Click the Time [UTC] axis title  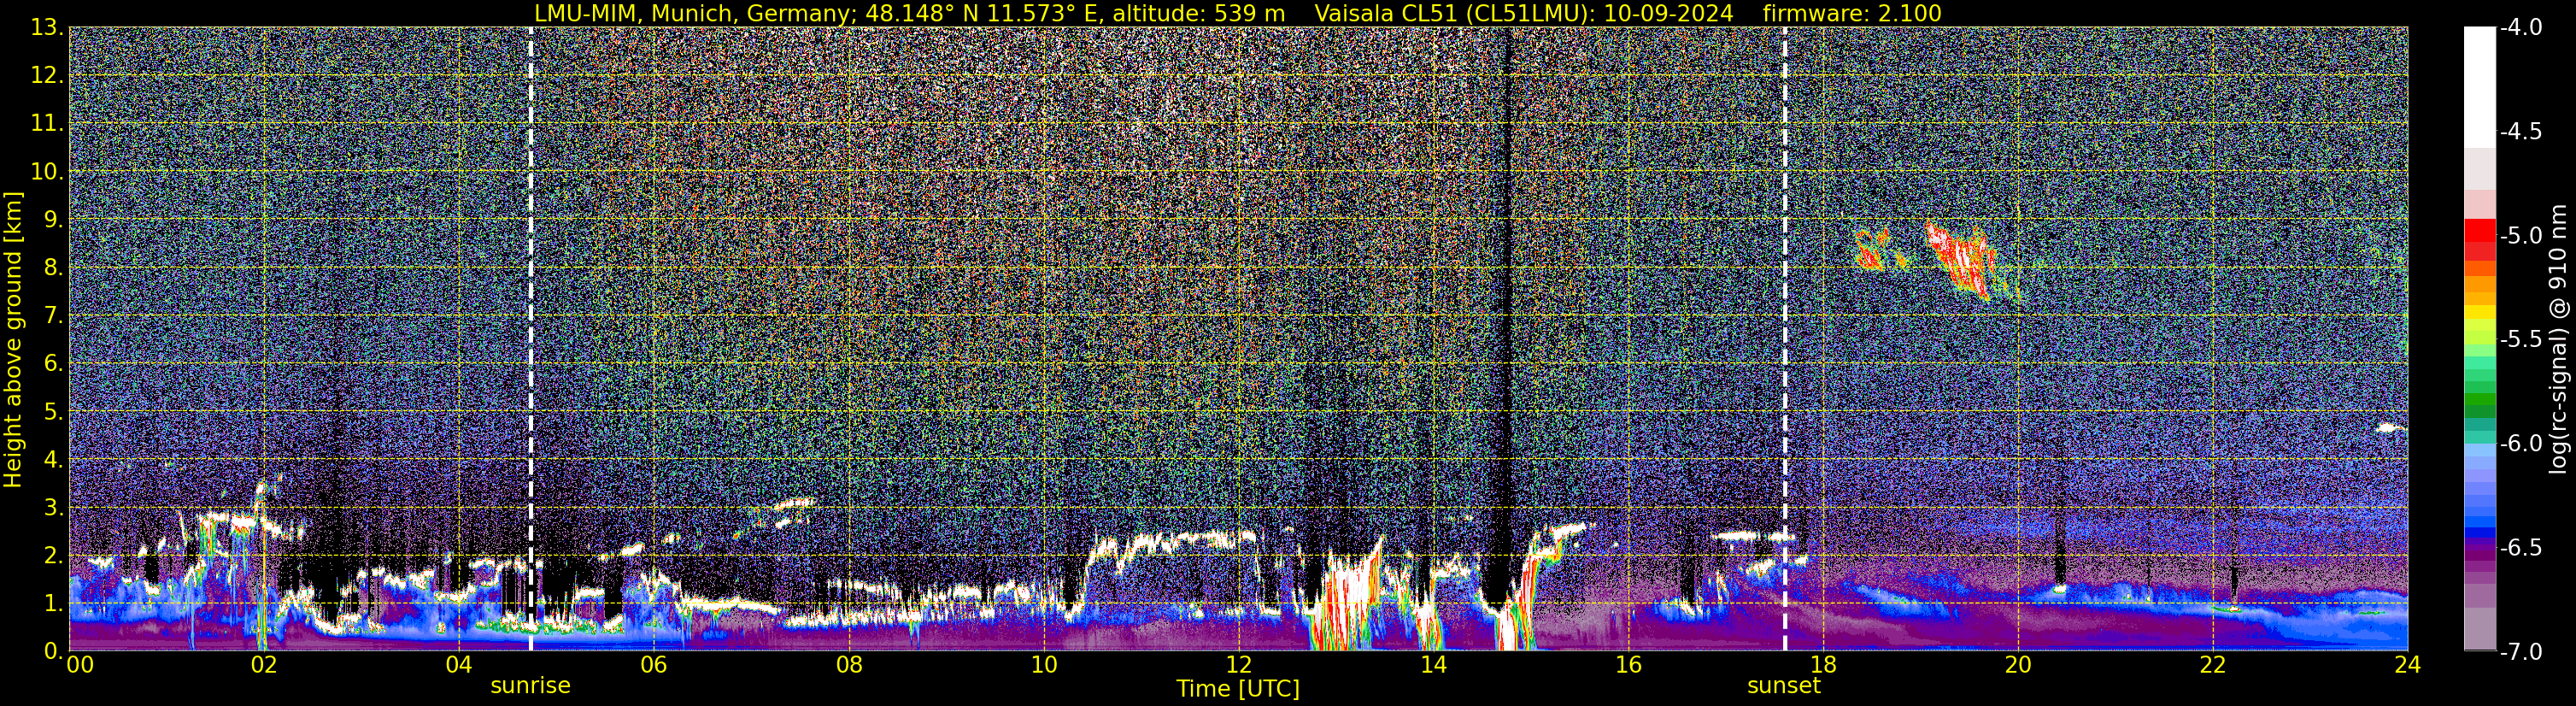point(1238,689)
